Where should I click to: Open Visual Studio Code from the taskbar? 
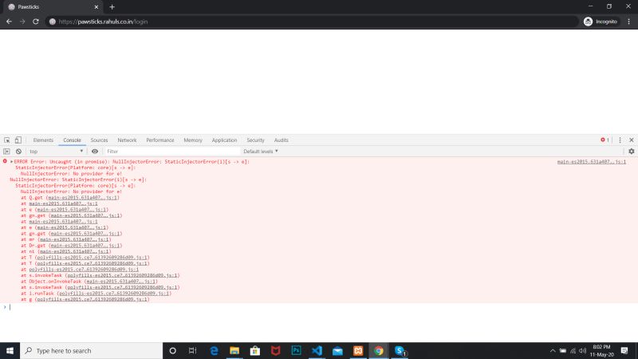317,350
